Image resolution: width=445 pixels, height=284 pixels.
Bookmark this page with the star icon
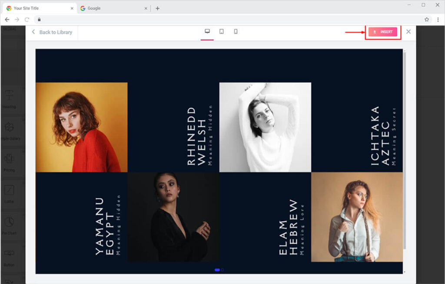(x=427, y=20)
